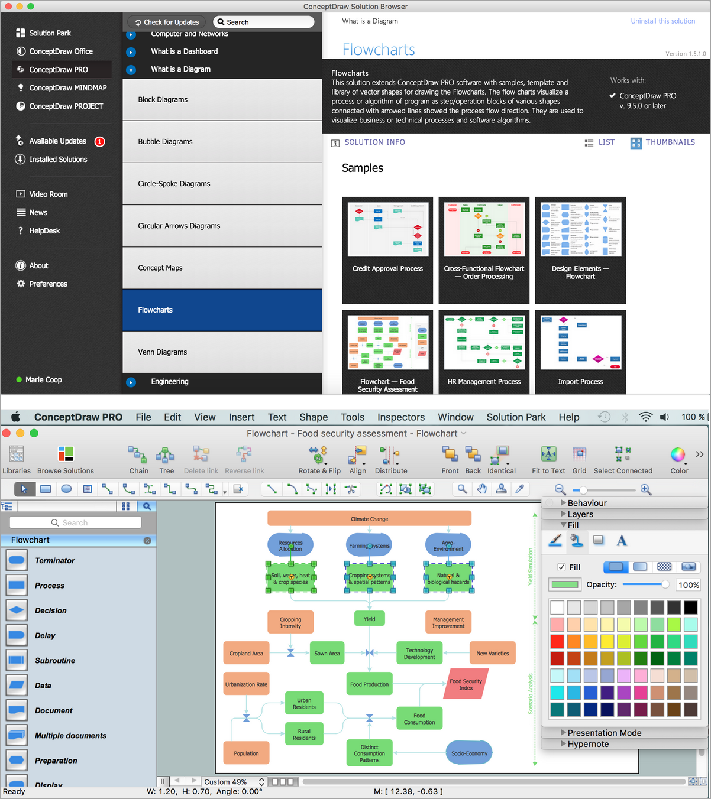Open the Inspectors menu
The width and height of the screenshot is (711, 799).
point(401,417)
